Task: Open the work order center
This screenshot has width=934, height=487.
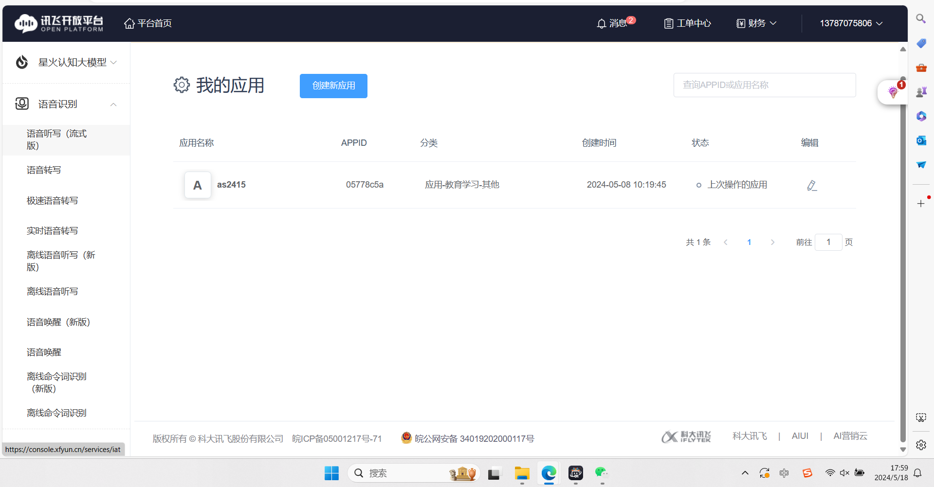Action: point(687,23)
